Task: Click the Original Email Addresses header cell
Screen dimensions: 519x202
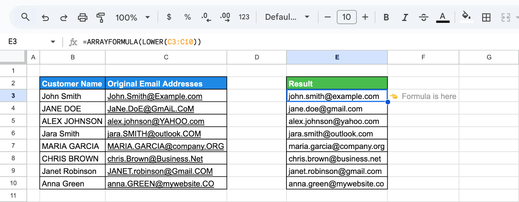Action: [x=166, y=83]
